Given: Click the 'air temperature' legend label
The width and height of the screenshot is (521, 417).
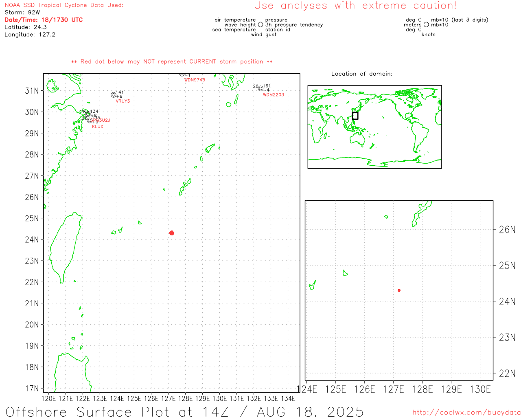Looking at the screenshot, I should pos(235,20).
